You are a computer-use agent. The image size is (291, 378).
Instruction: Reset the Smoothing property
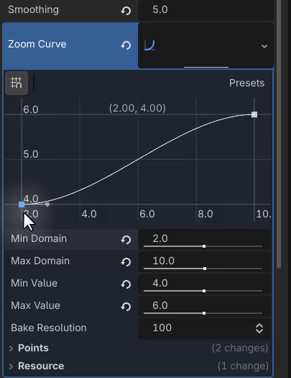coord(126,11)
